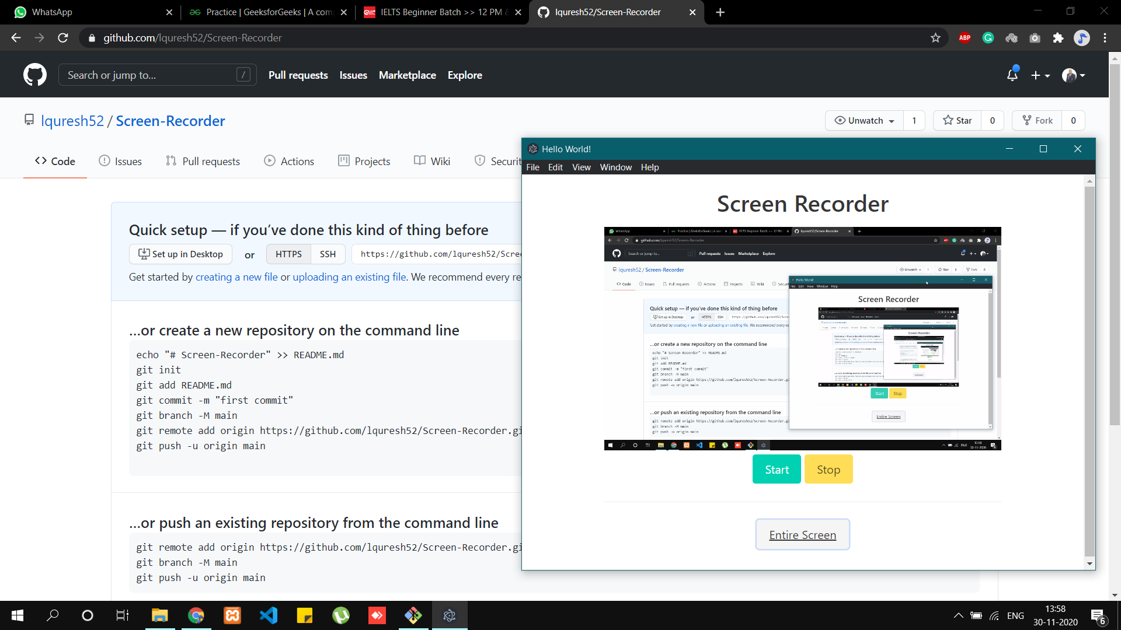
Task: Click the AdBlock Plus extension icon
Action: tap(965, 38)
